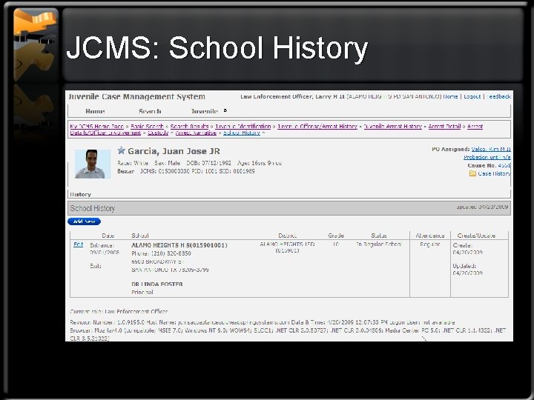Click Juvenile Case Management System title
Screen dimensions: 534x400
click(137, 96)
